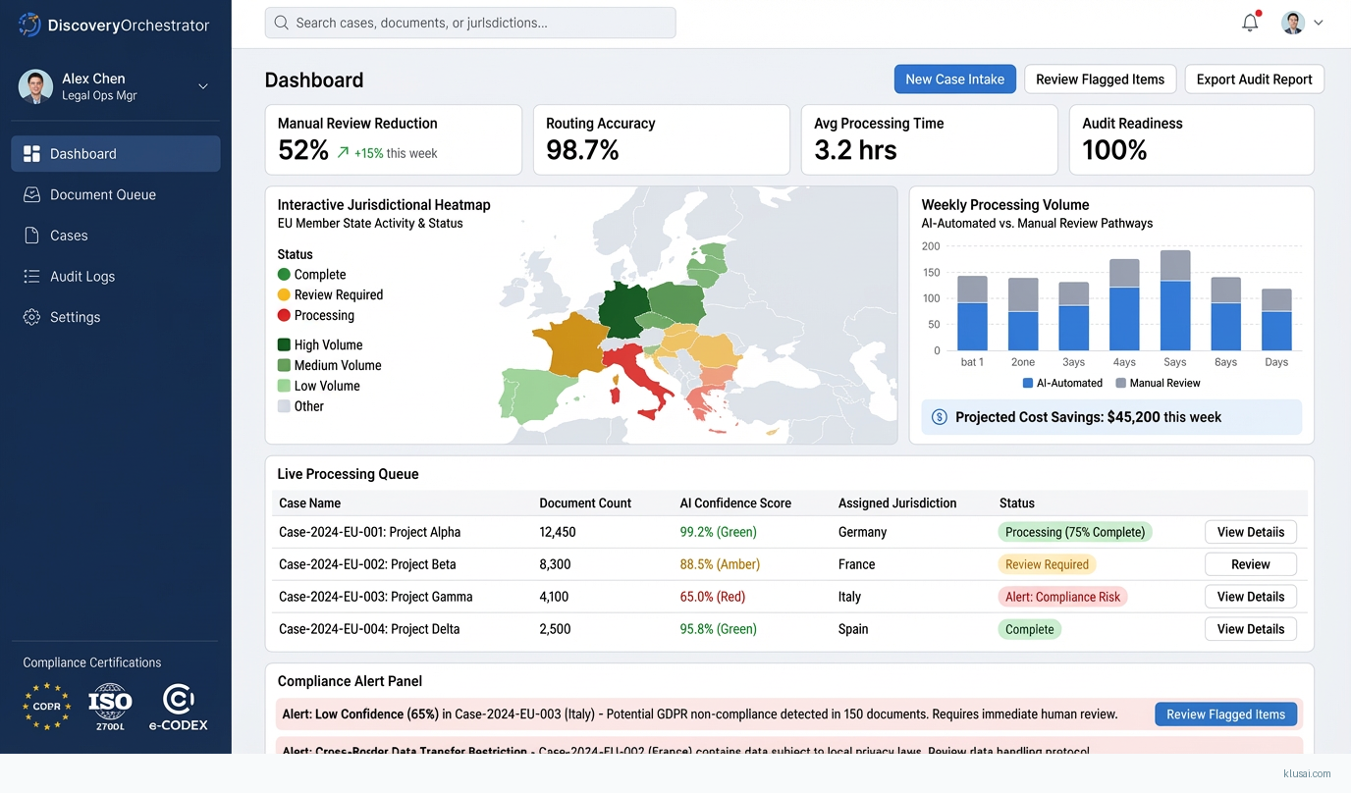Expand the Alex Chen sidebar profile chevron
This screenshot has height=793, width=1351.
(203, 86)
